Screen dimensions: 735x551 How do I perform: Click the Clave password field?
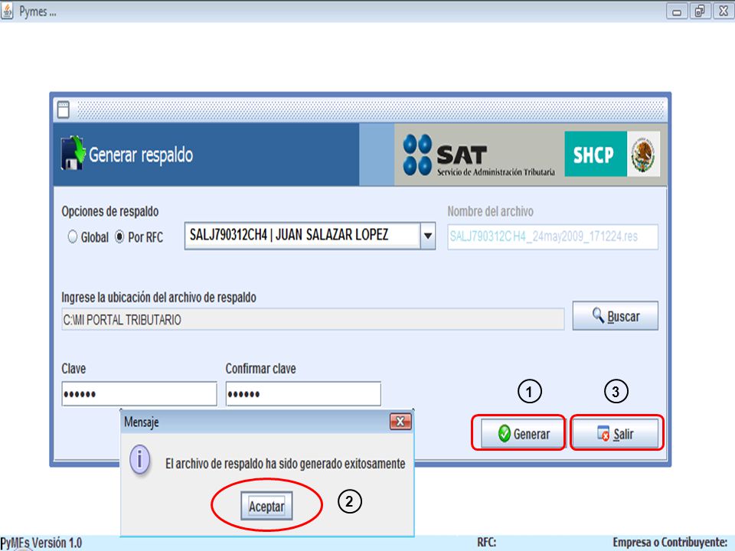click(x=139, y=393)
